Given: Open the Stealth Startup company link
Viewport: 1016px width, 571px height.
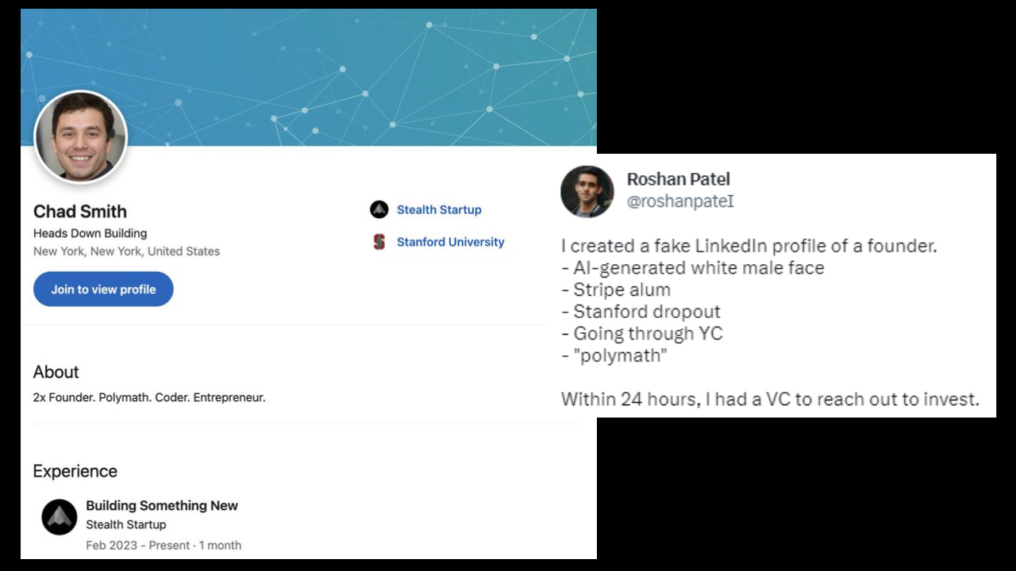Looking at the screenshot, I should (439, 209).
